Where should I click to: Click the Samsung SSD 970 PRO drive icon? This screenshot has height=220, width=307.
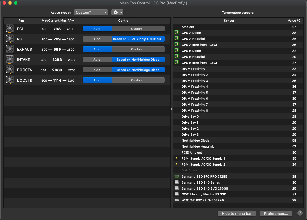176,176
